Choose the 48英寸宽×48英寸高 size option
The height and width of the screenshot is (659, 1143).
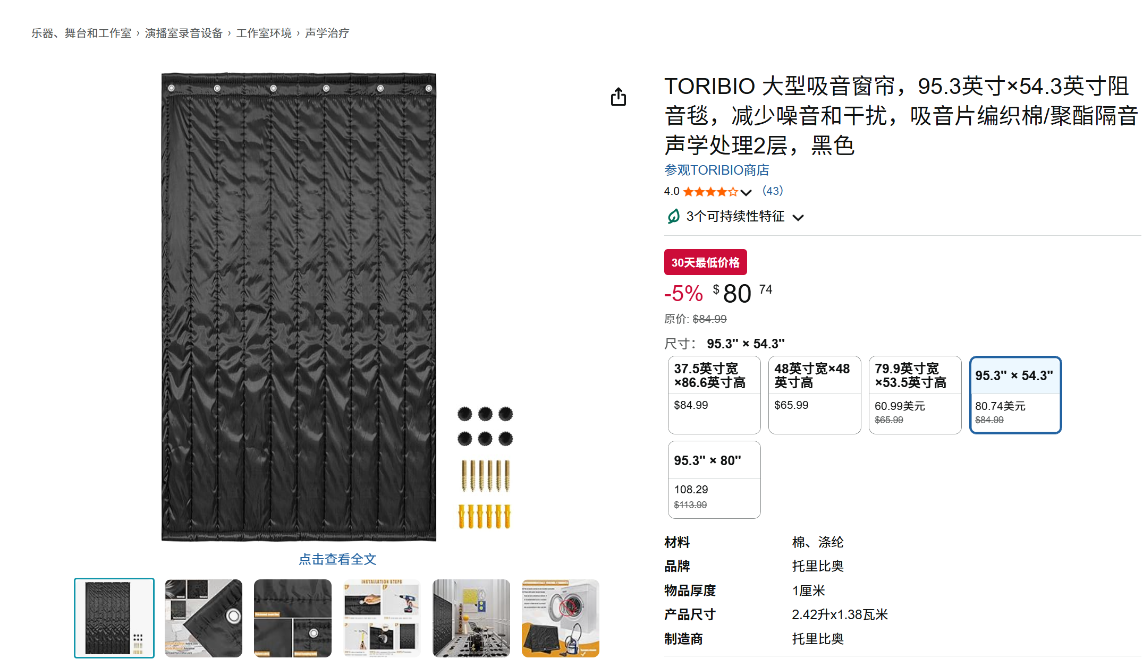(815, 395)
